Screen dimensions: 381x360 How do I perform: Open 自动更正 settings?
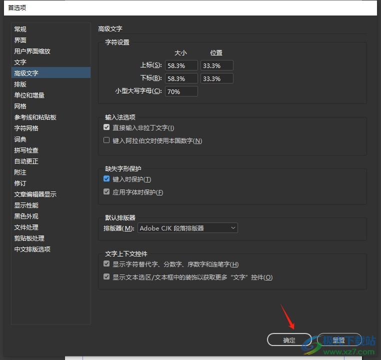point(51,161)
